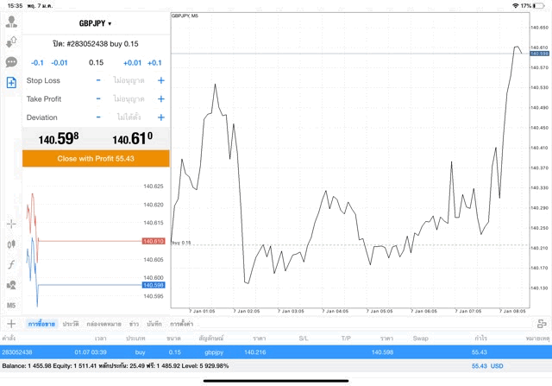Select the Deviation value field
552x386 pixels.
129,117
